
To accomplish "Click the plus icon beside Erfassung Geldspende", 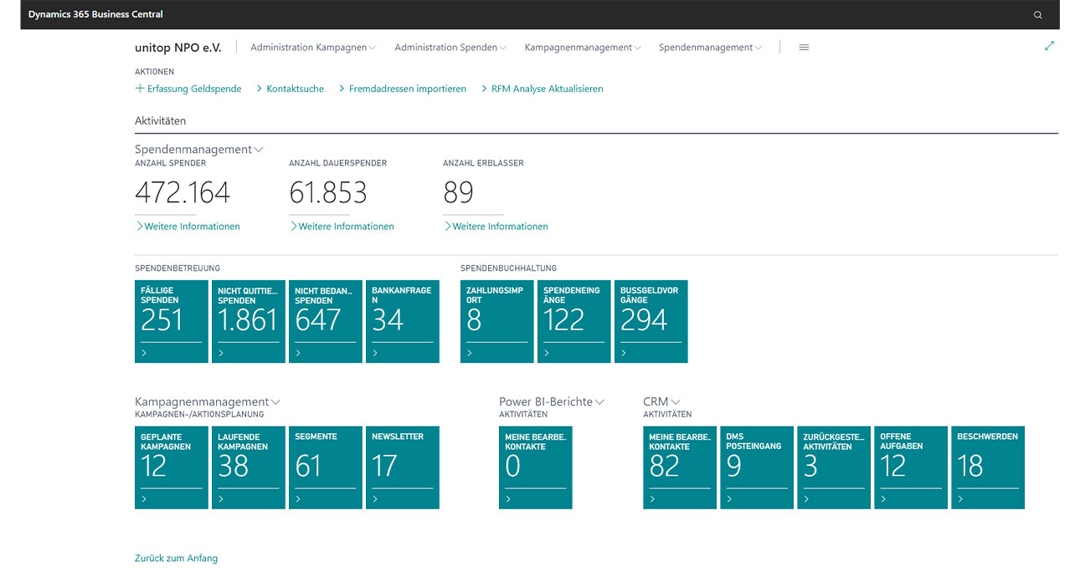I will pos(138,88).
